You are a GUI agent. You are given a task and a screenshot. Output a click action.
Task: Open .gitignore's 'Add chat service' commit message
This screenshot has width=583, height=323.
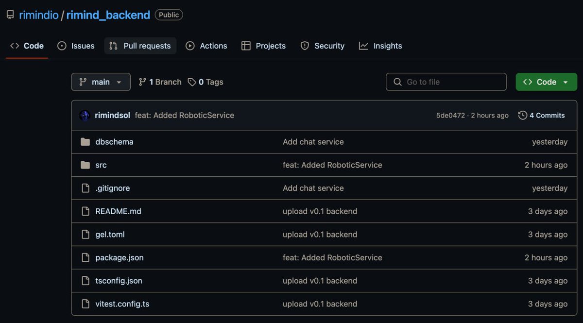point(313,188)
